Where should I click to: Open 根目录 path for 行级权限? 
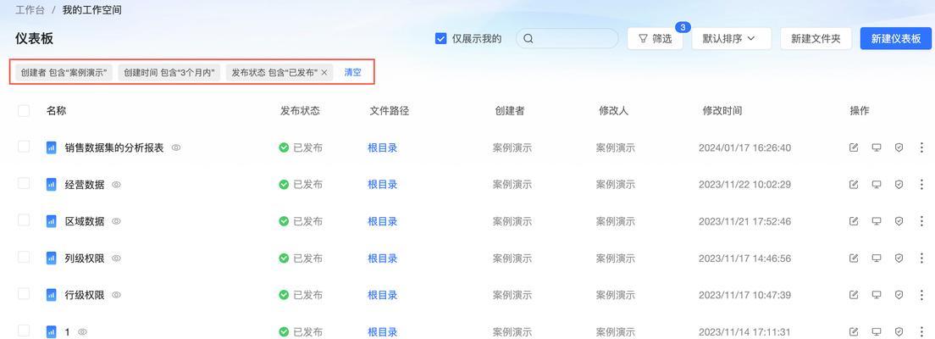click(382, 295)
